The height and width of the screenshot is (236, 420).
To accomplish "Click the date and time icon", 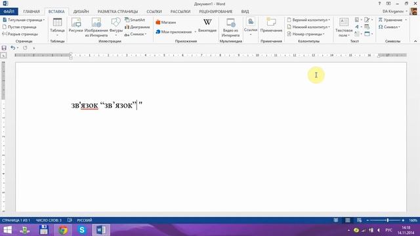I will coord(367,27).
